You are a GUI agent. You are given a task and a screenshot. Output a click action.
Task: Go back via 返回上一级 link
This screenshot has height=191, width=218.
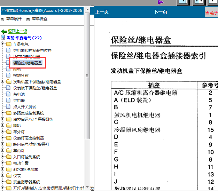click(x=17, y=31)
